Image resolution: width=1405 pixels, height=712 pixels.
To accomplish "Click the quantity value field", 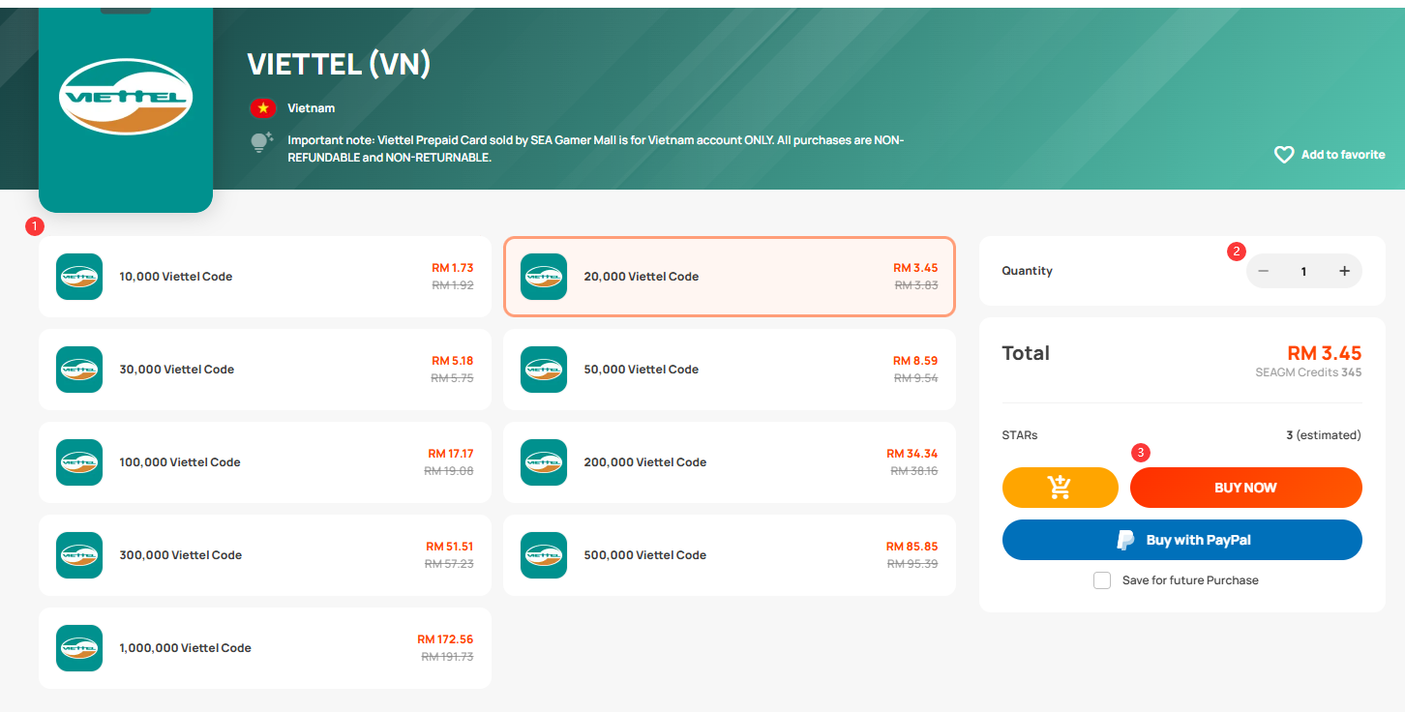I will click(1303, 271).
